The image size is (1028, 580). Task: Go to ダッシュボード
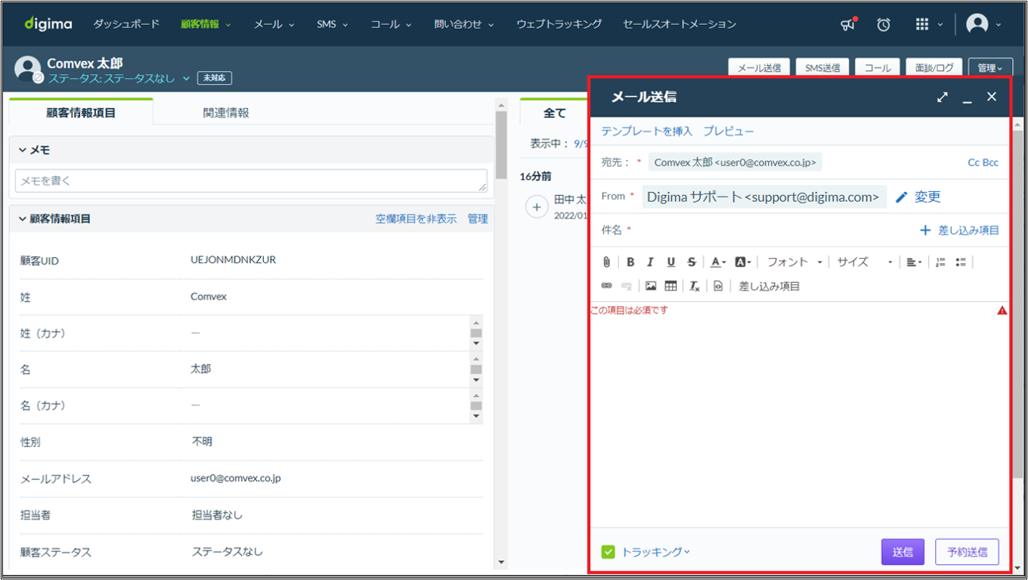[126, 24]
